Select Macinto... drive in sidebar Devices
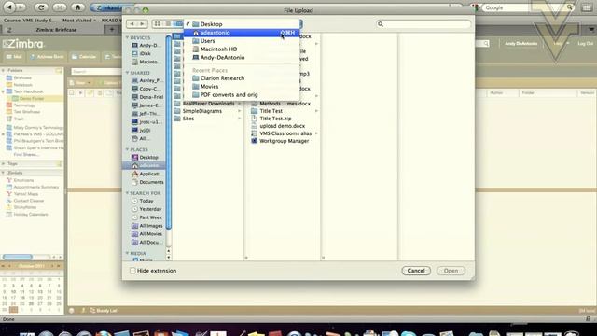Viewport: 597px width, 336px height. (146, 62)
